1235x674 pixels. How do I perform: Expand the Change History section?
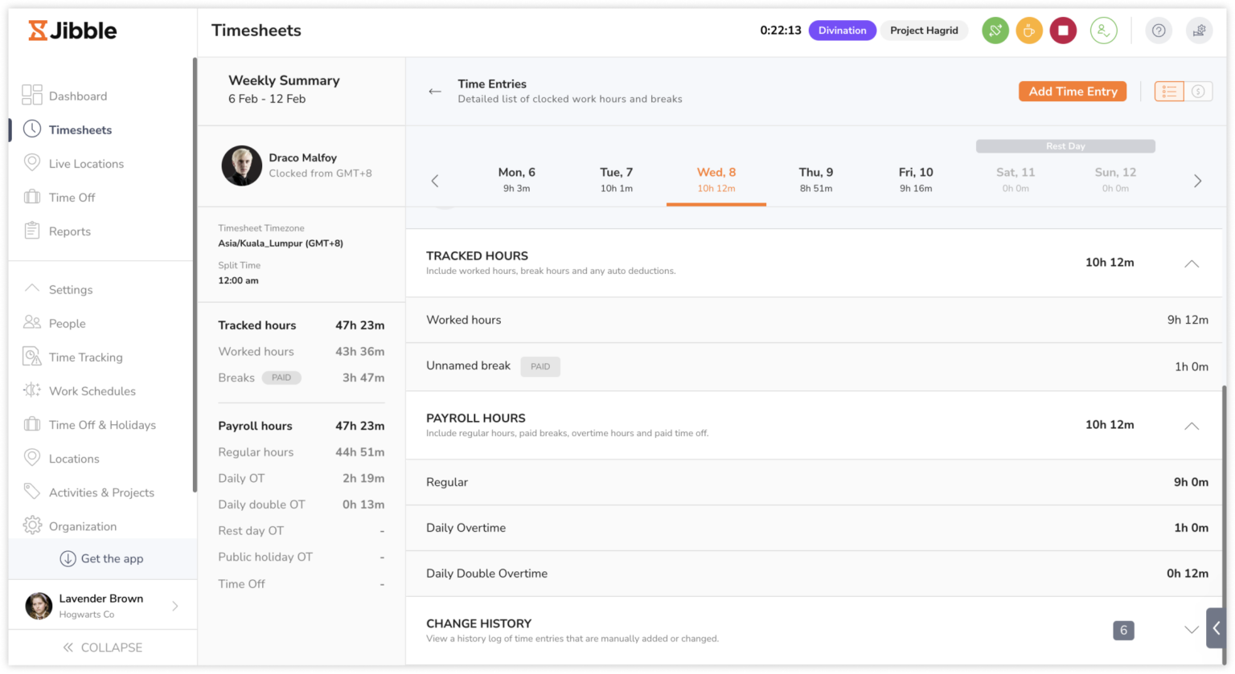1192,630
